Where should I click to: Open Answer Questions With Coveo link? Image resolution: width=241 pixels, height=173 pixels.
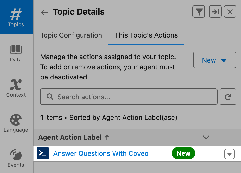click(101, 153)
